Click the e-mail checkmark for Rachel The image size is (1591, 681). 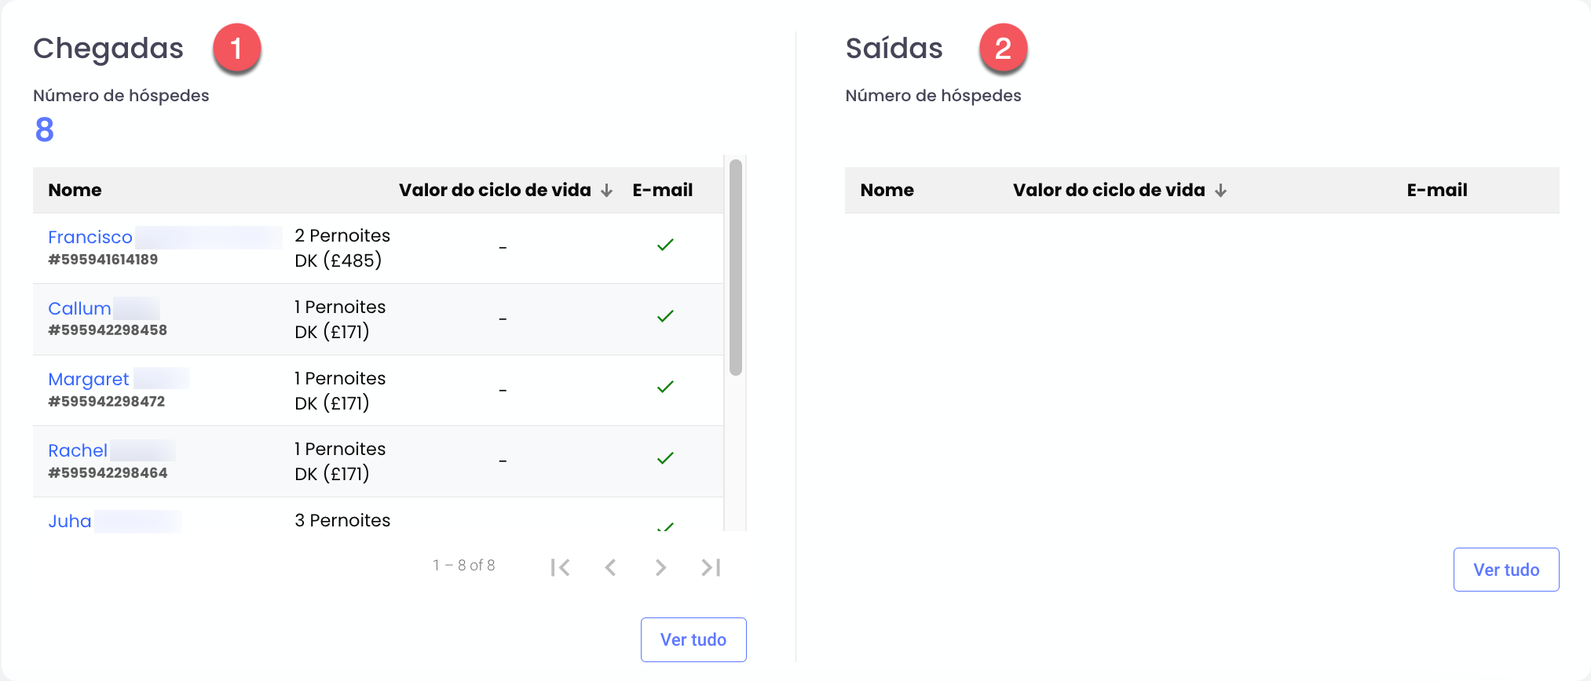(665, 458)
